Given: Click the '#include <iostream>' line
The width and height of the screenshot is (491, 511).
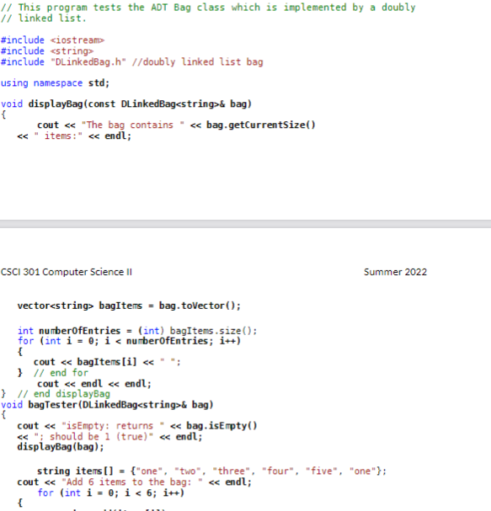Looking at the screenshot, I should 52,40.
